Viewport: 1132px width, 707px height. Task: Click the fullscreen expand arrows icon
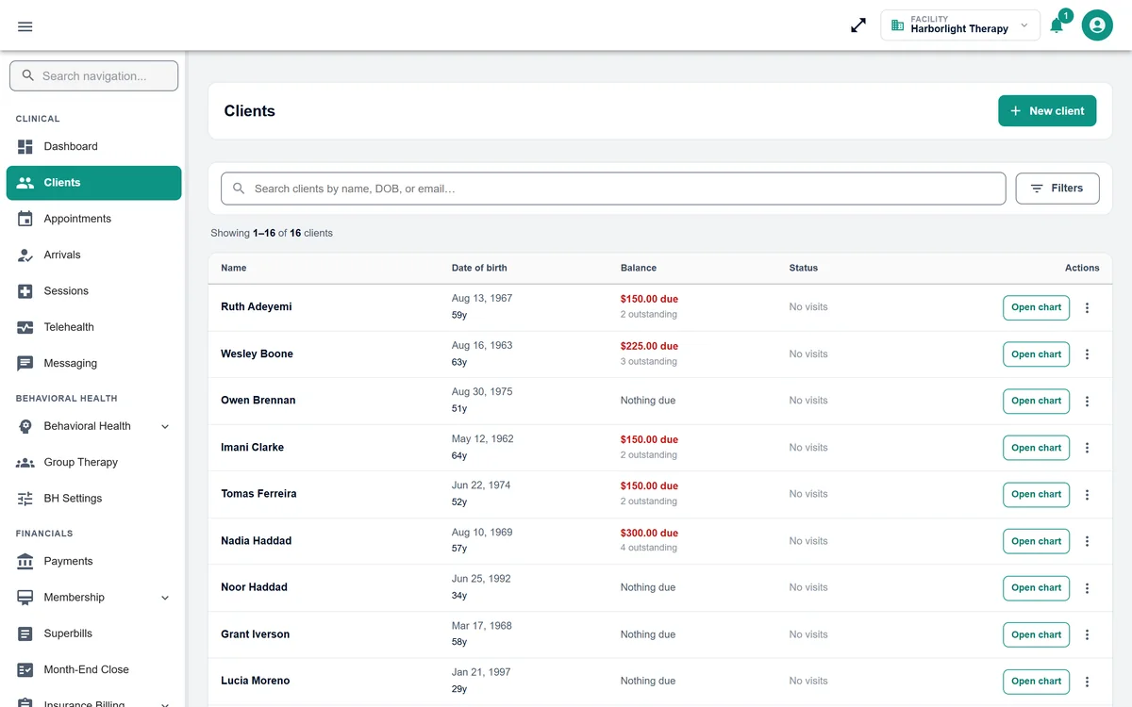pos(858,25)
